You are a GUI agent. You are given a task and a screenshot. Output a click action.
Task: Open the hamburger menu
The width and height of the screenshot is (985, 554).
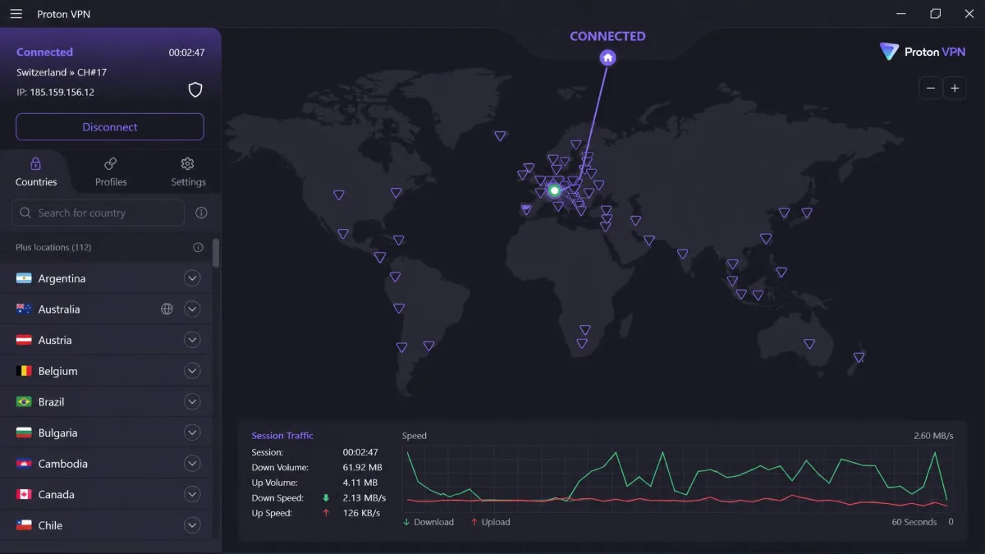[x=16, y=14]
